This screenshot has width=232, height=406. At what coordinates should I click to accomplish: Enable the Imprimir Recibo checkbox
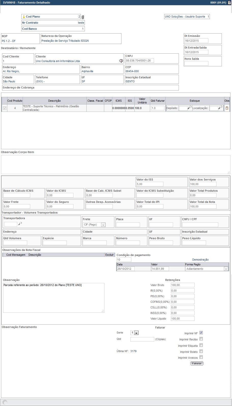201,339
